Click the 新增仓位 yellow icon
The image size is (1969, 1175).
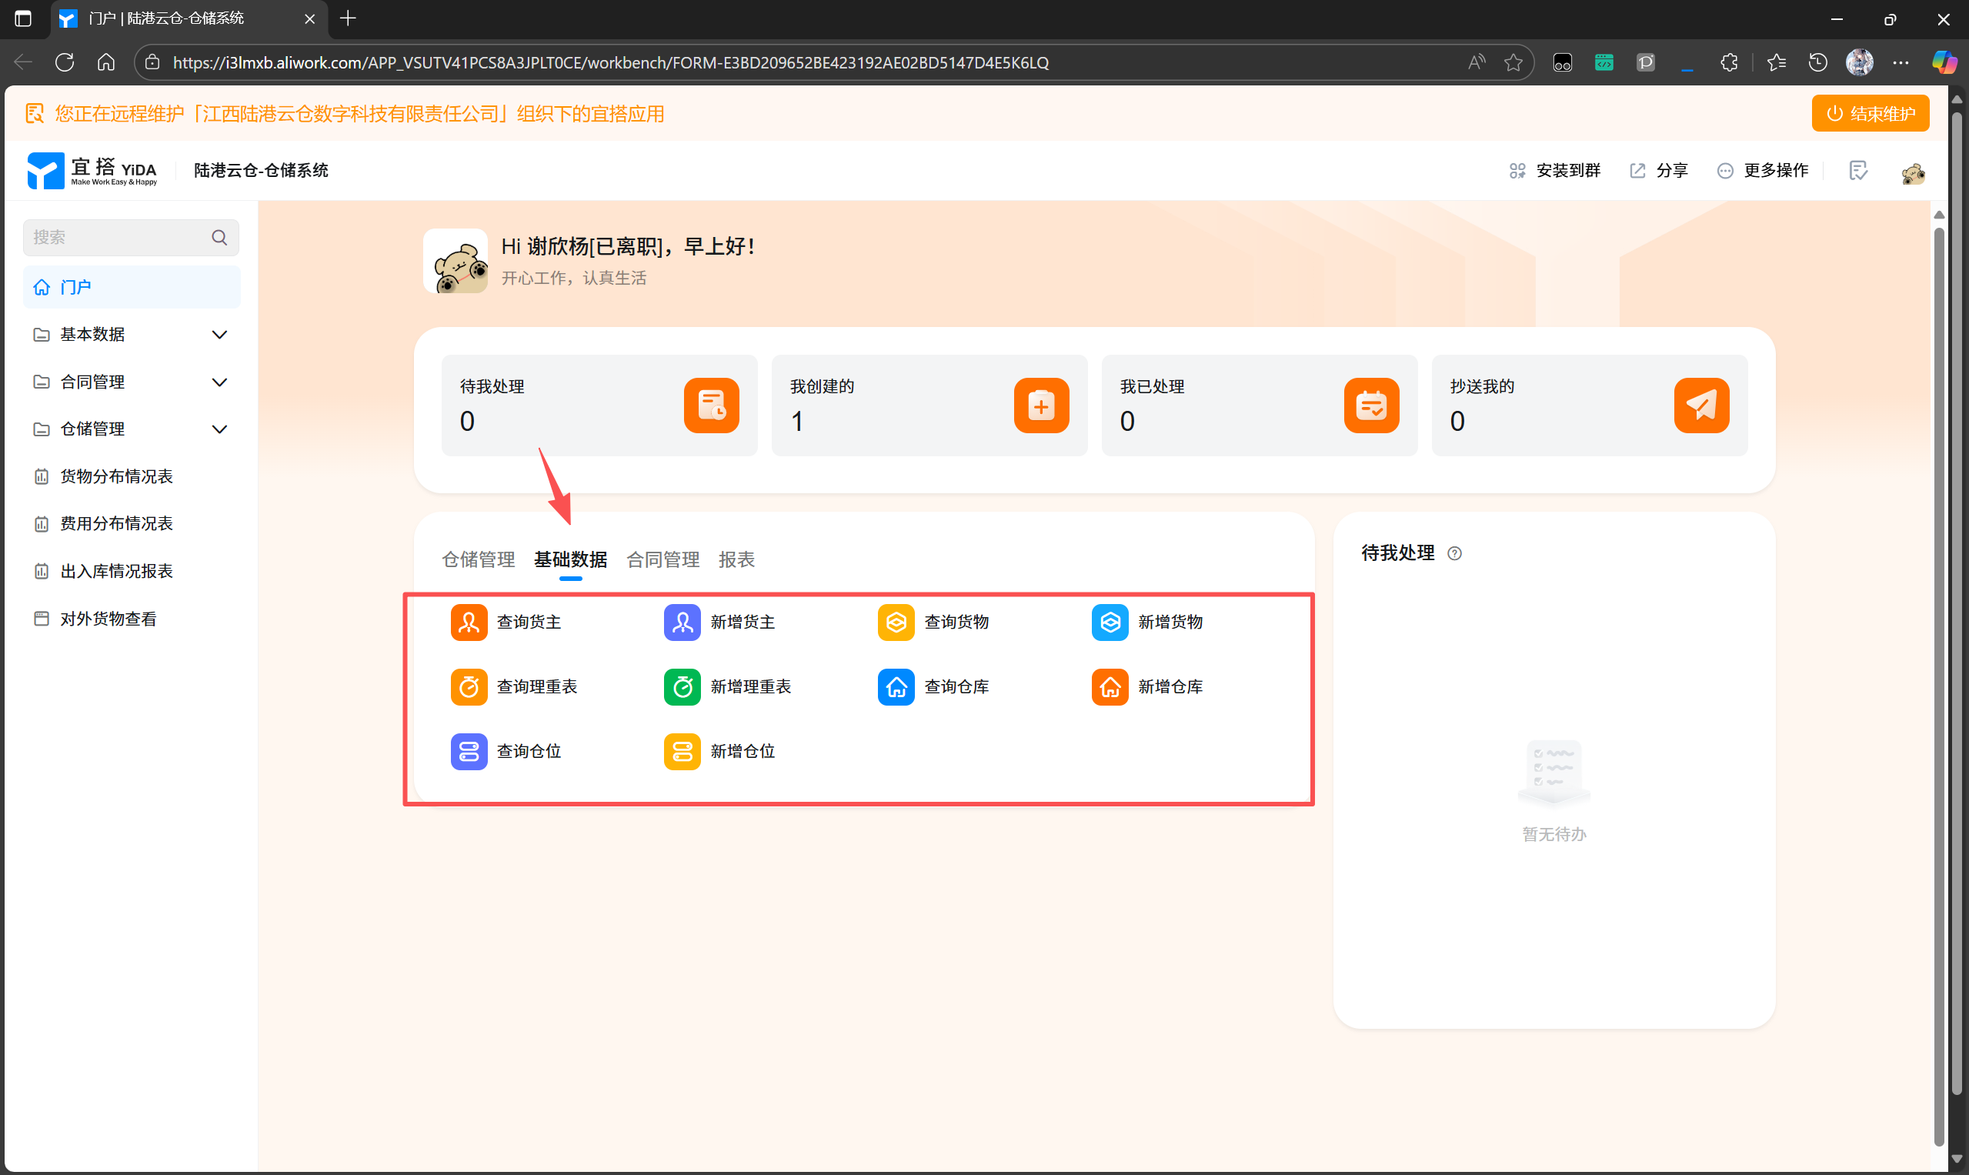[682, 751]
